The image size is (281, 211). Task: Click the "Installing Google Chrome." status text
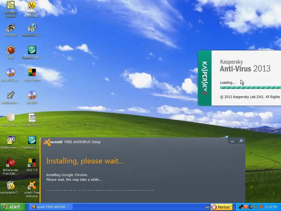[x=67, y=175]
